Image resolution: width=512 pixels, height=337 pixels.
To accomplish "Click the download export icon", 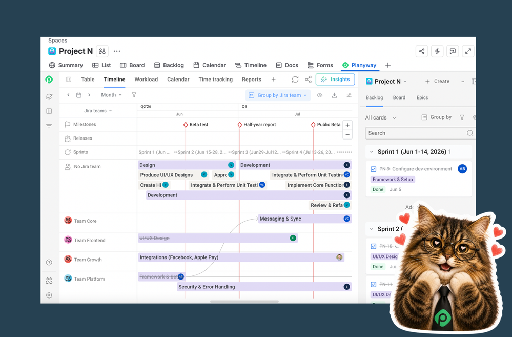I will pyautogui.click(x=334, y=95).
